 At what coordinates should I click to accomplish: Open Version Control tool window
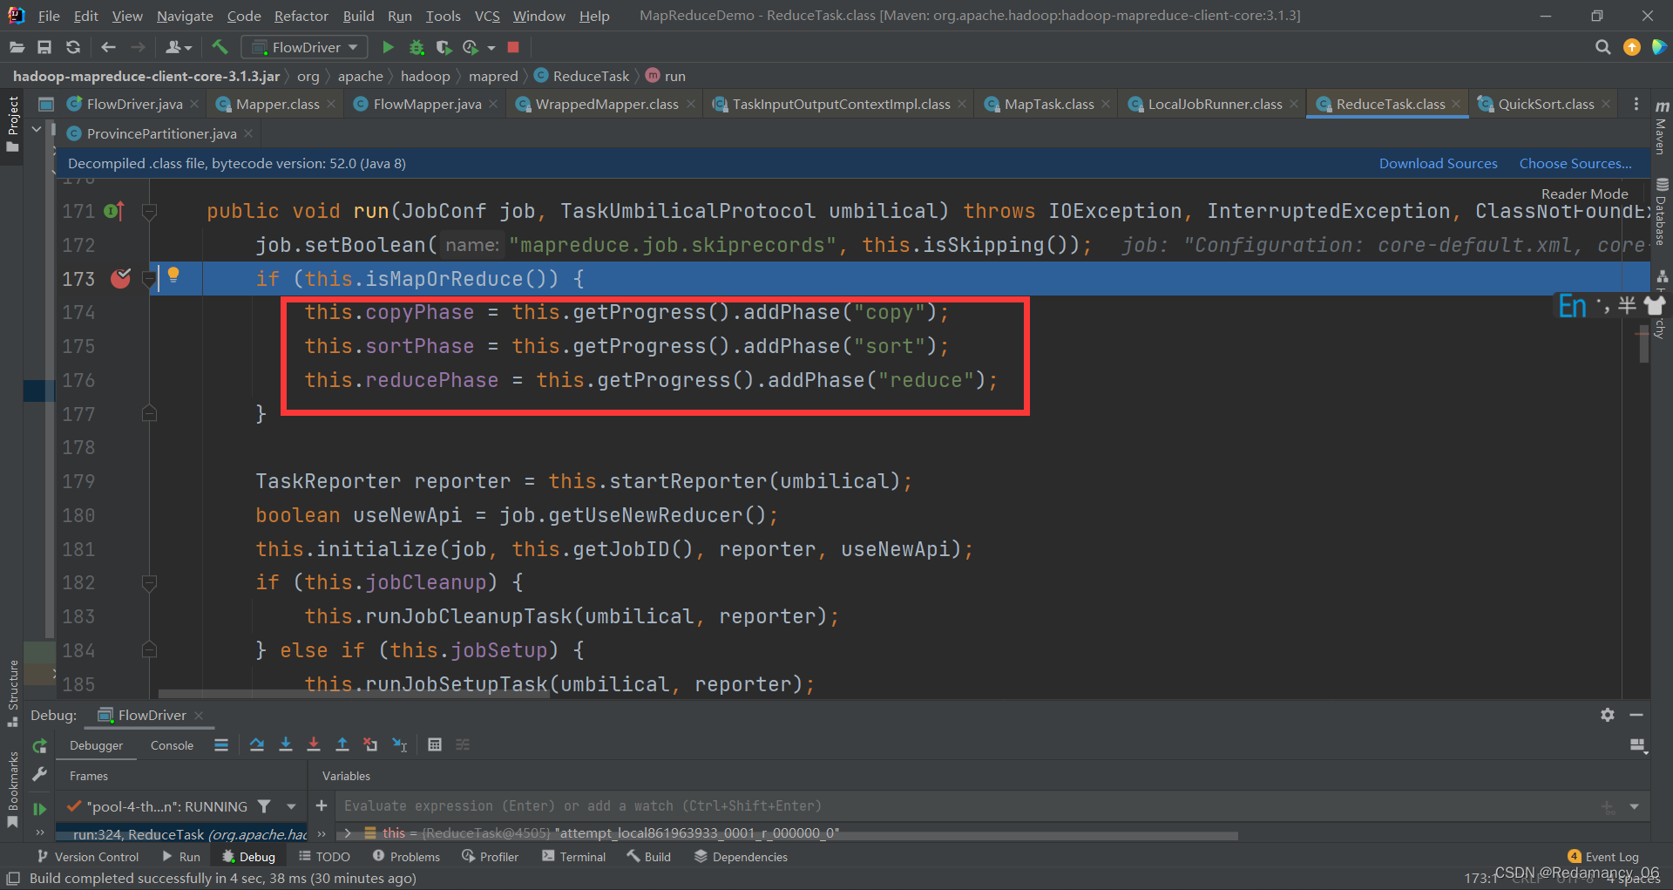87,857
